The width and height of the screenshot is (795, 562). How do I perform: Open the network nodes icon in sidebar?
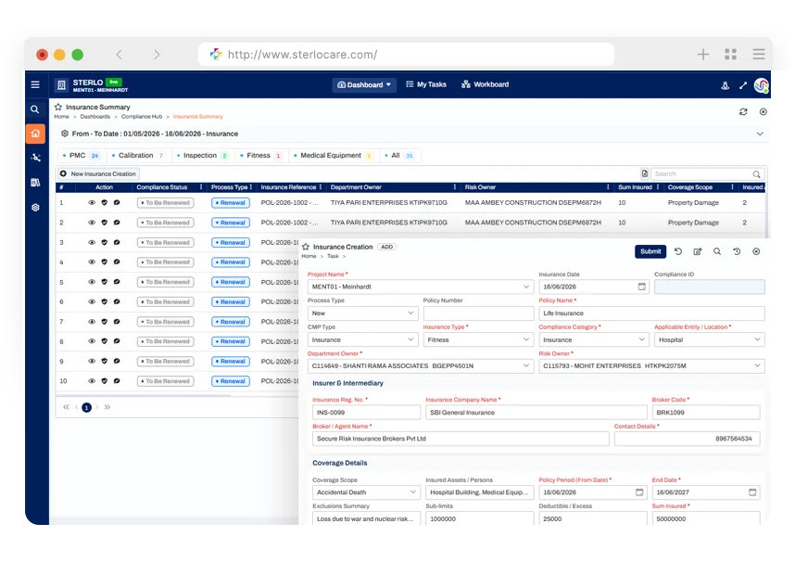click(35, 158)
